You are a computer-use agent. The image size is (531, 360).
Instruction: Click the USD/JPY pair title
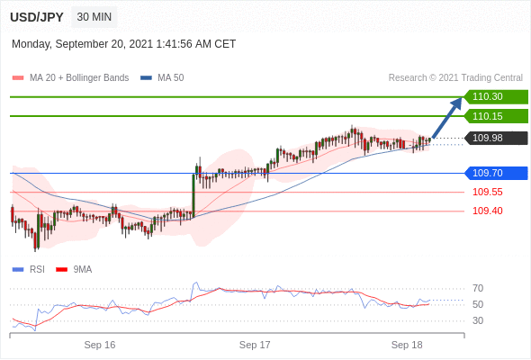(37, 17)
